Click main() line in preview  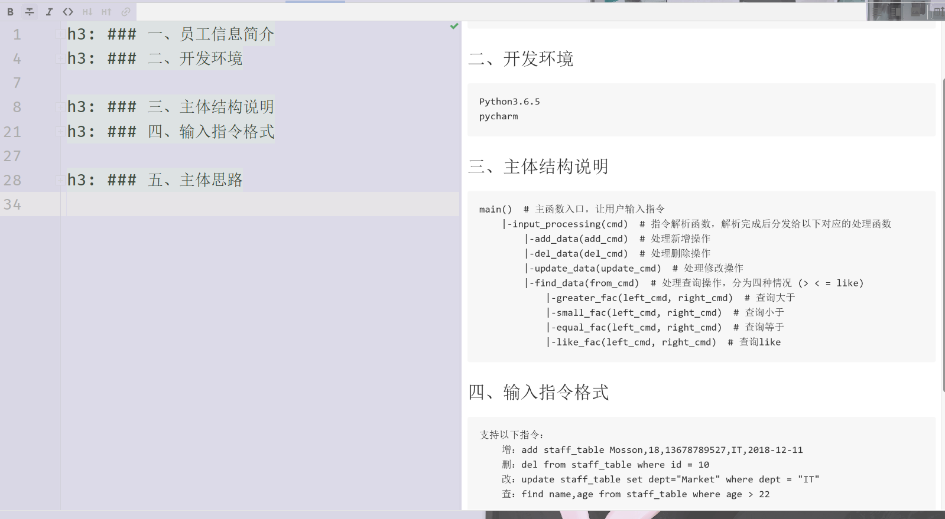[x=572, y=209]
